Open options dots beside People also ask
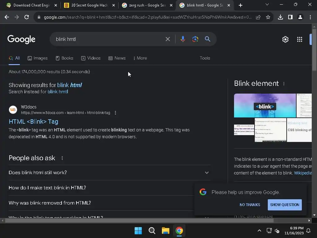 [x=62, y=158]
